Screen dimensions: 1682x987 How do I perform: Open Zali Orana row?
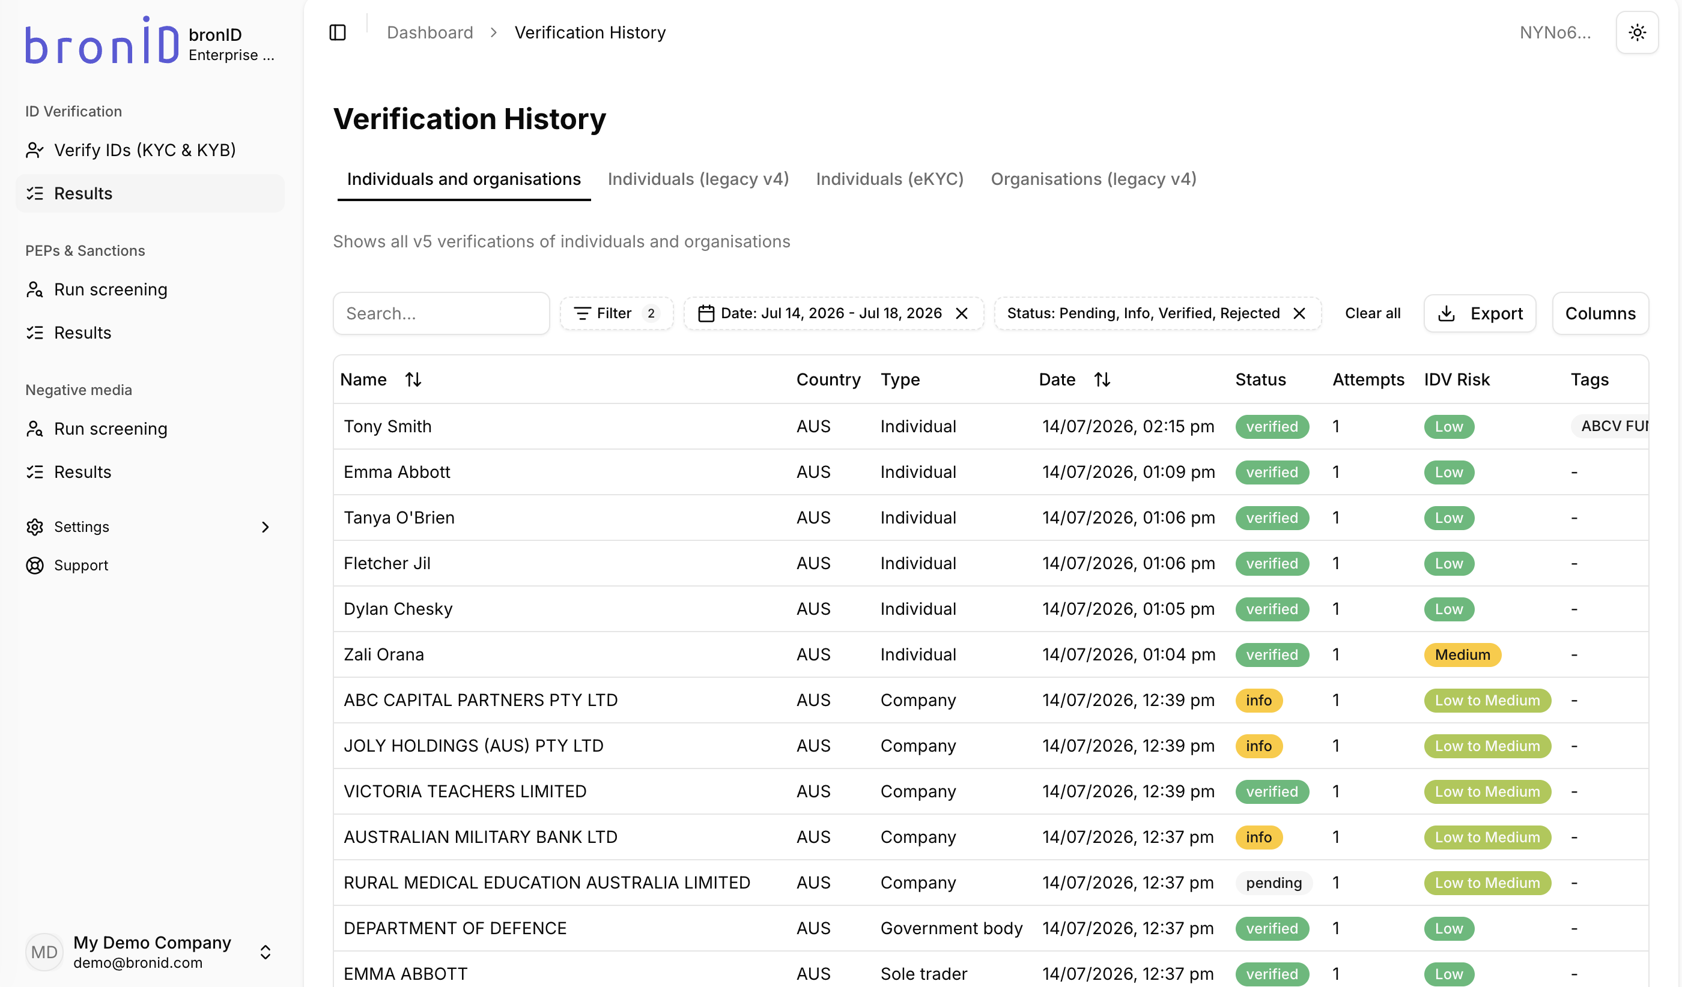point(991,655)
